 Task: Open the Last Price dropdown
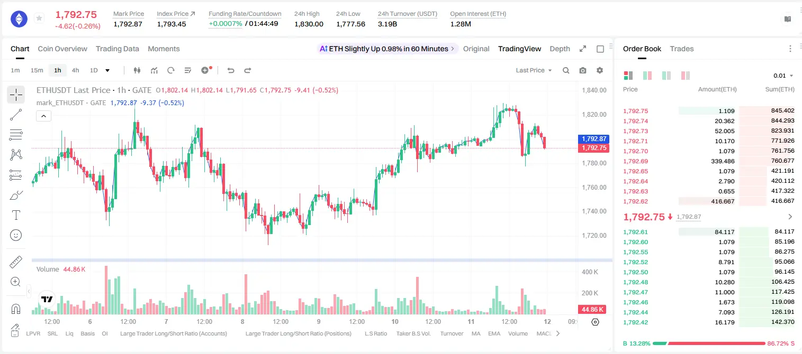tap(534, 70)
